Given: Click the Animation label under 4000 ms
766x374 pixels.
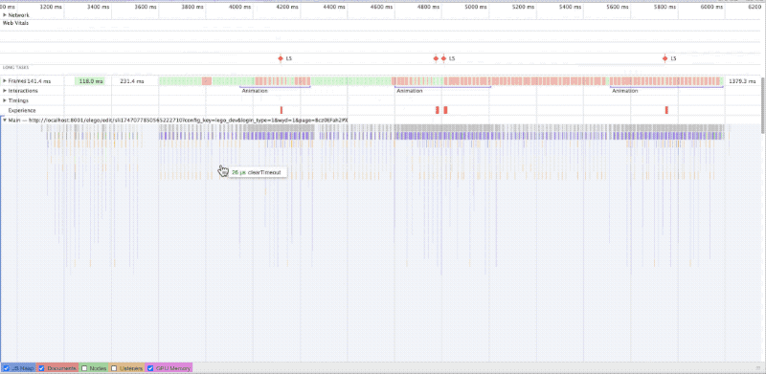Looking at the screenshot, I should (255, 91).
